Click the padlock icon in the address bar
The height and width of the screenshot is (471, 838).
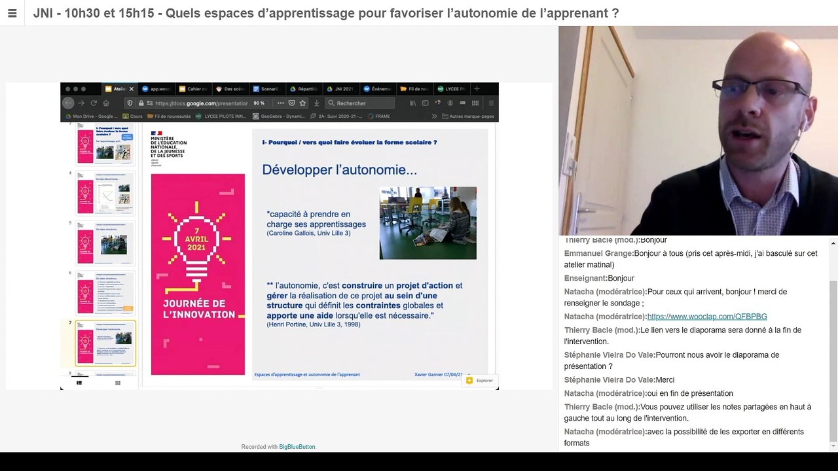point(140,103)
